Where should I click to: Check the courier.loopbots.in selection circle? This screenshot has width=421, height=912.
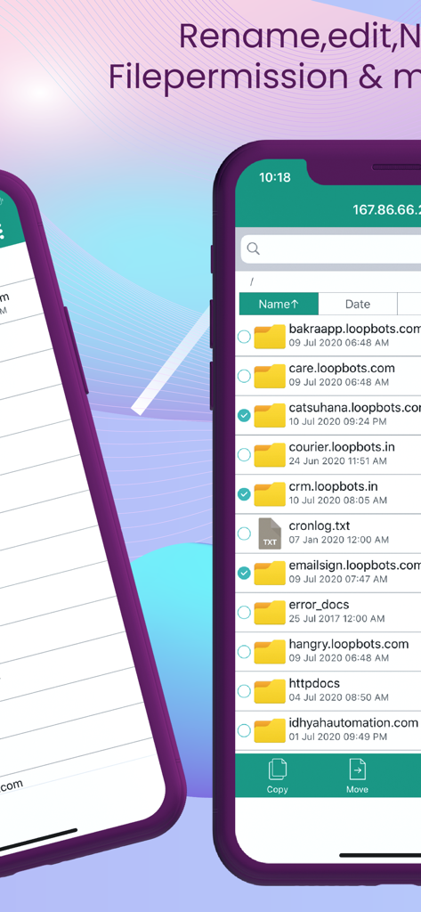pyautogui.click(x=244, y=454)
